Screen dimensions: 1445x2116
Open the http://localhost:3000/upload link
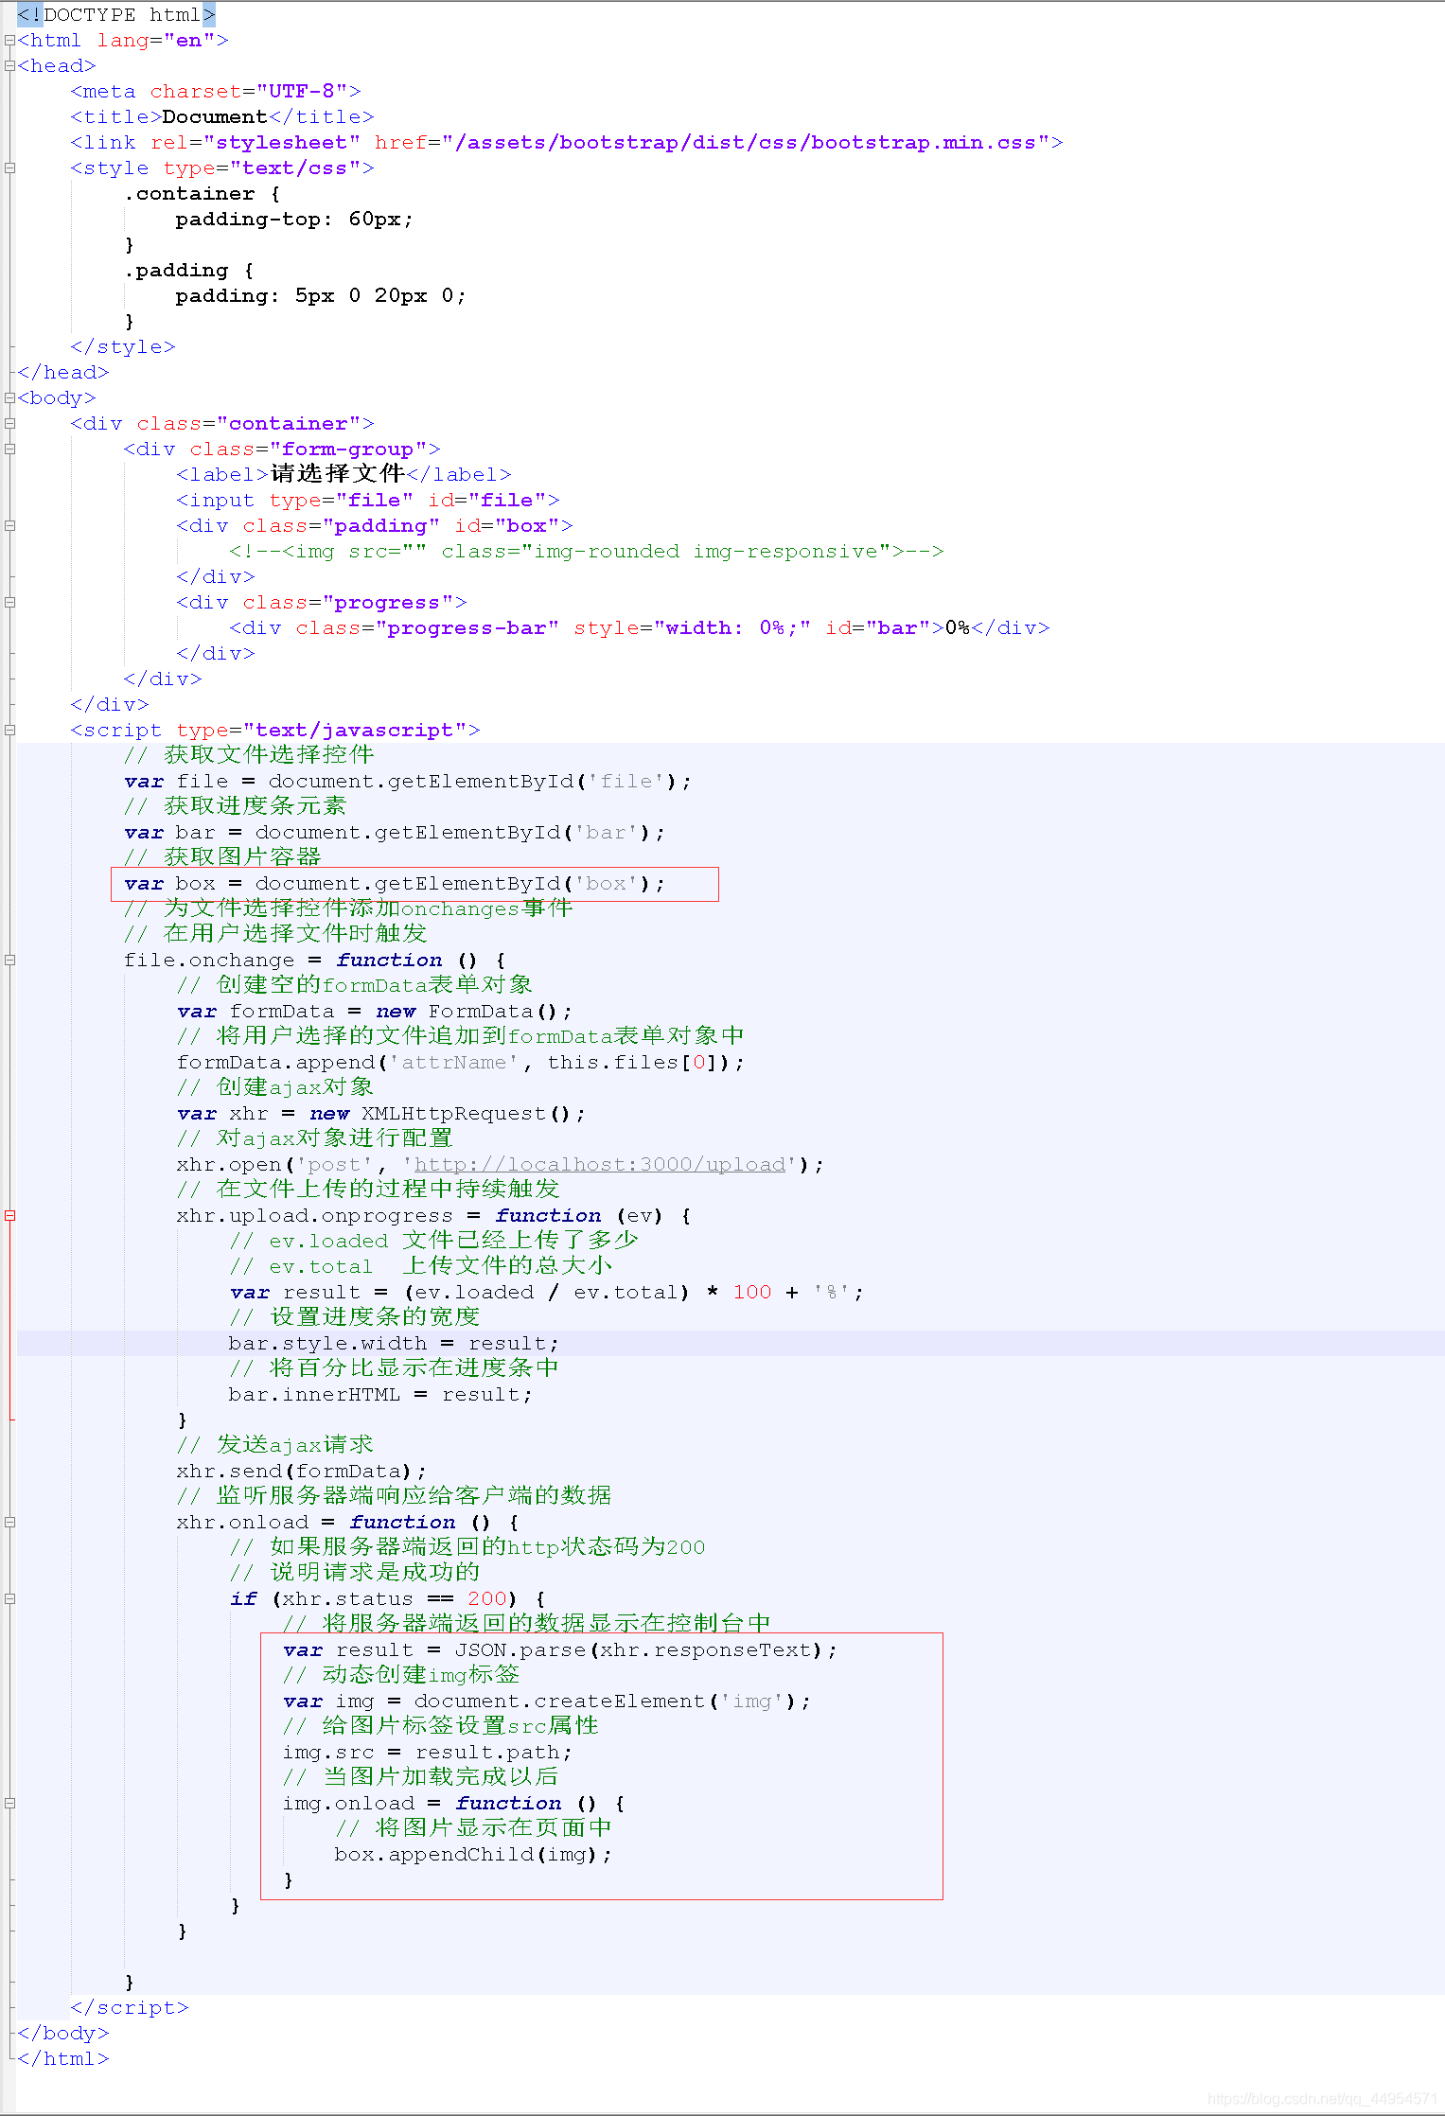point(600,1165)
